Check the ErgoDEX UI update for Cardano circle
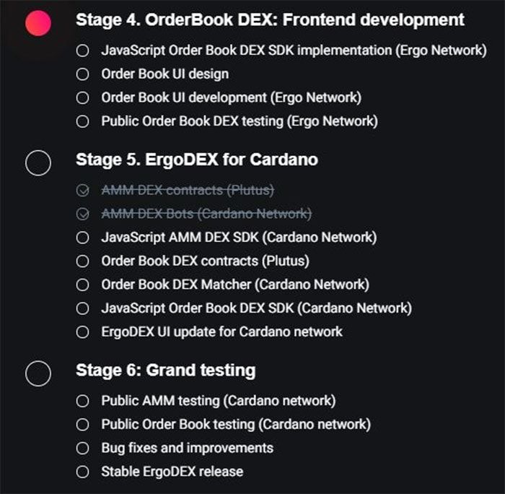This screenshot has height=494, width=505. tap(82, 331)
